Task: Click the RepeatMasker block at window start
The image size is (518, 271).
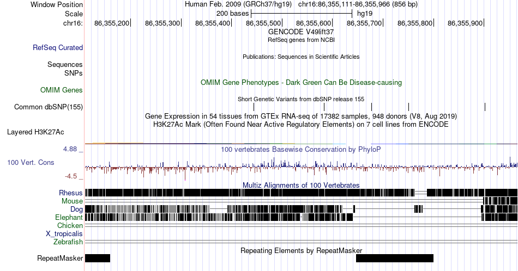Action: tap(98, 258)
